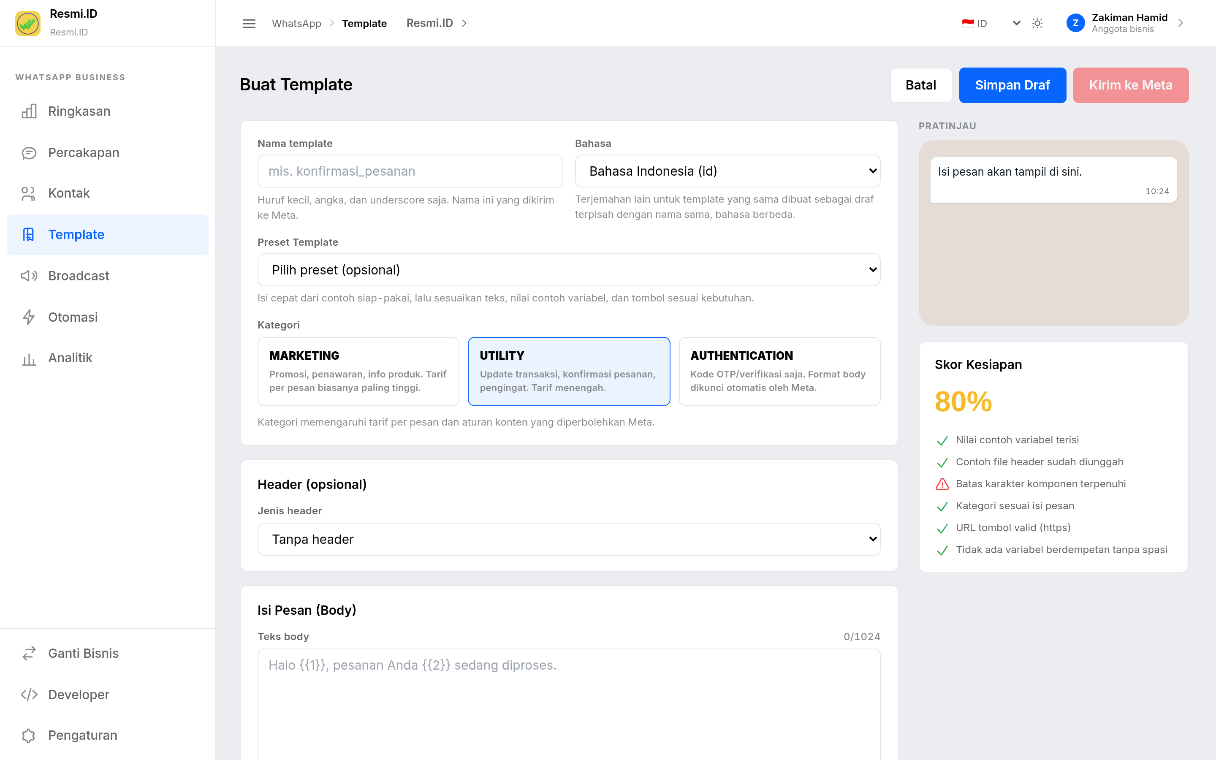Click the Analitik chart icon
Screen dimensions: 1216x760
[x=29, y=358]
